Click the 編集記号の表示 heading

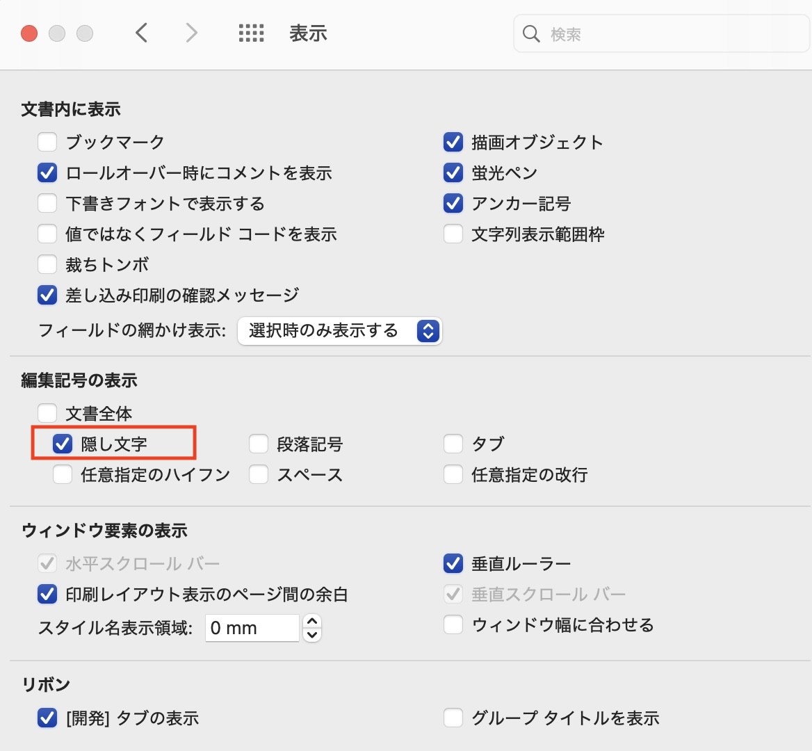[79, 380]
